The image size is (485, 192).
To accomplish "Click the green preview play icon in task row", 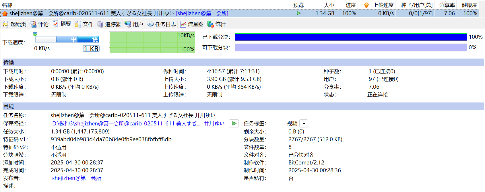I will click(x=298, y=13).
